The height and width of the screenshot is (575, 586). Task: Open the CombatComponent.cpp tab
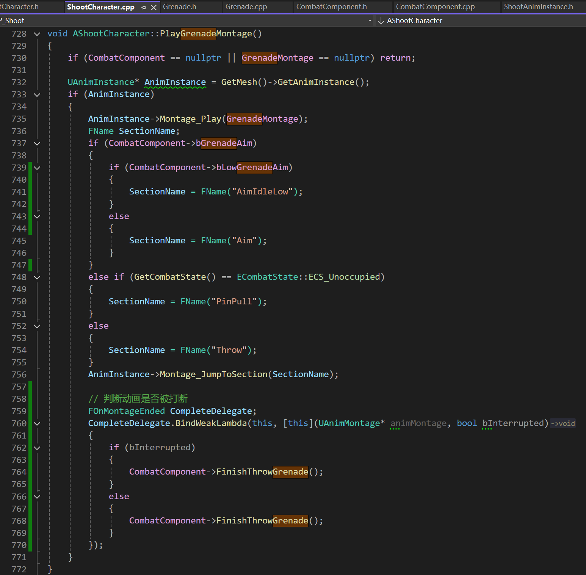435,7
